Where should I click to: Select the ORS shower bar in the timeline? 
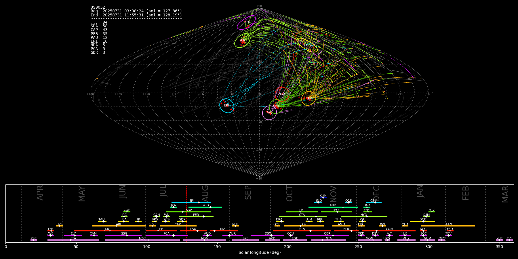348,202
